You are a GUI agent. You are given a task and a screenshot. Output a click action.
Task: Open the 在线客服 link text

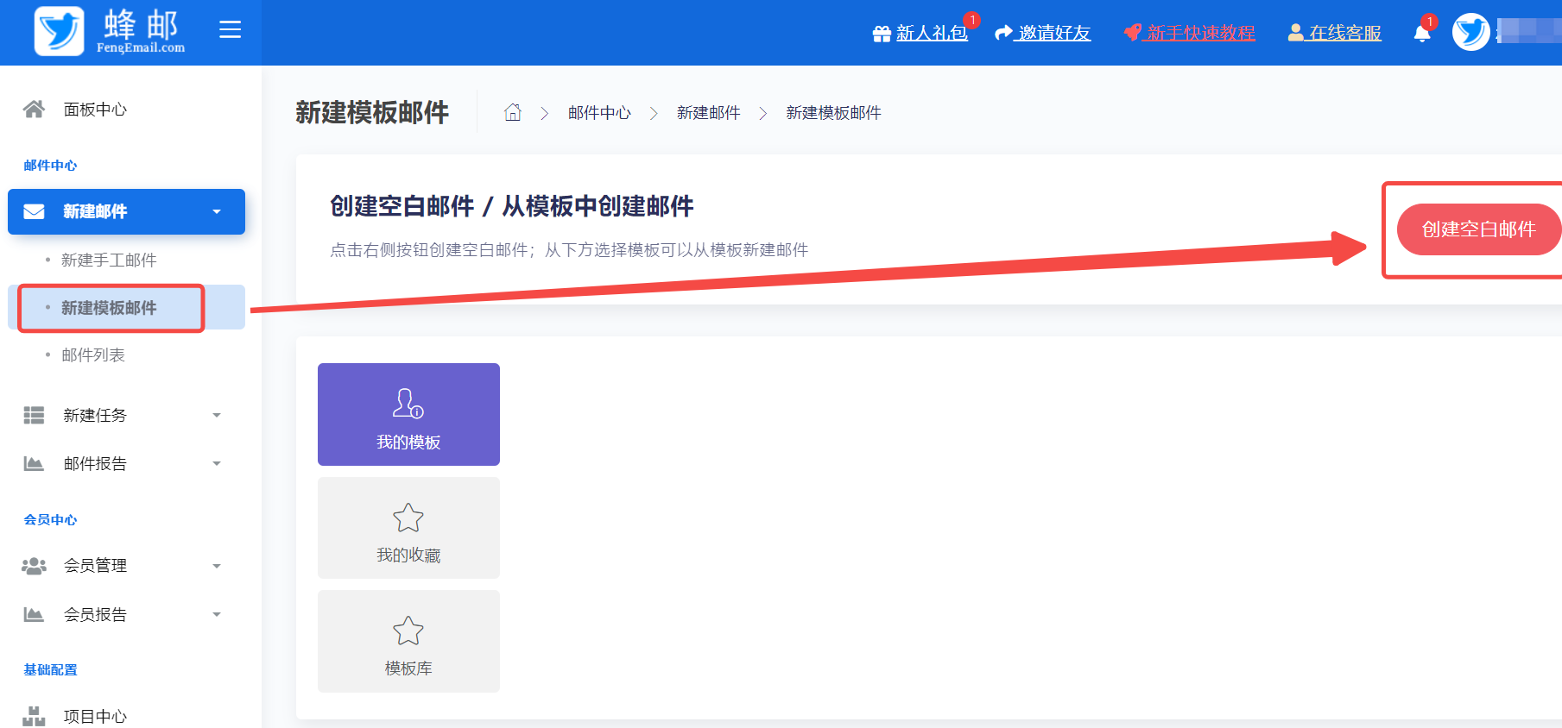coord(1344,33)
